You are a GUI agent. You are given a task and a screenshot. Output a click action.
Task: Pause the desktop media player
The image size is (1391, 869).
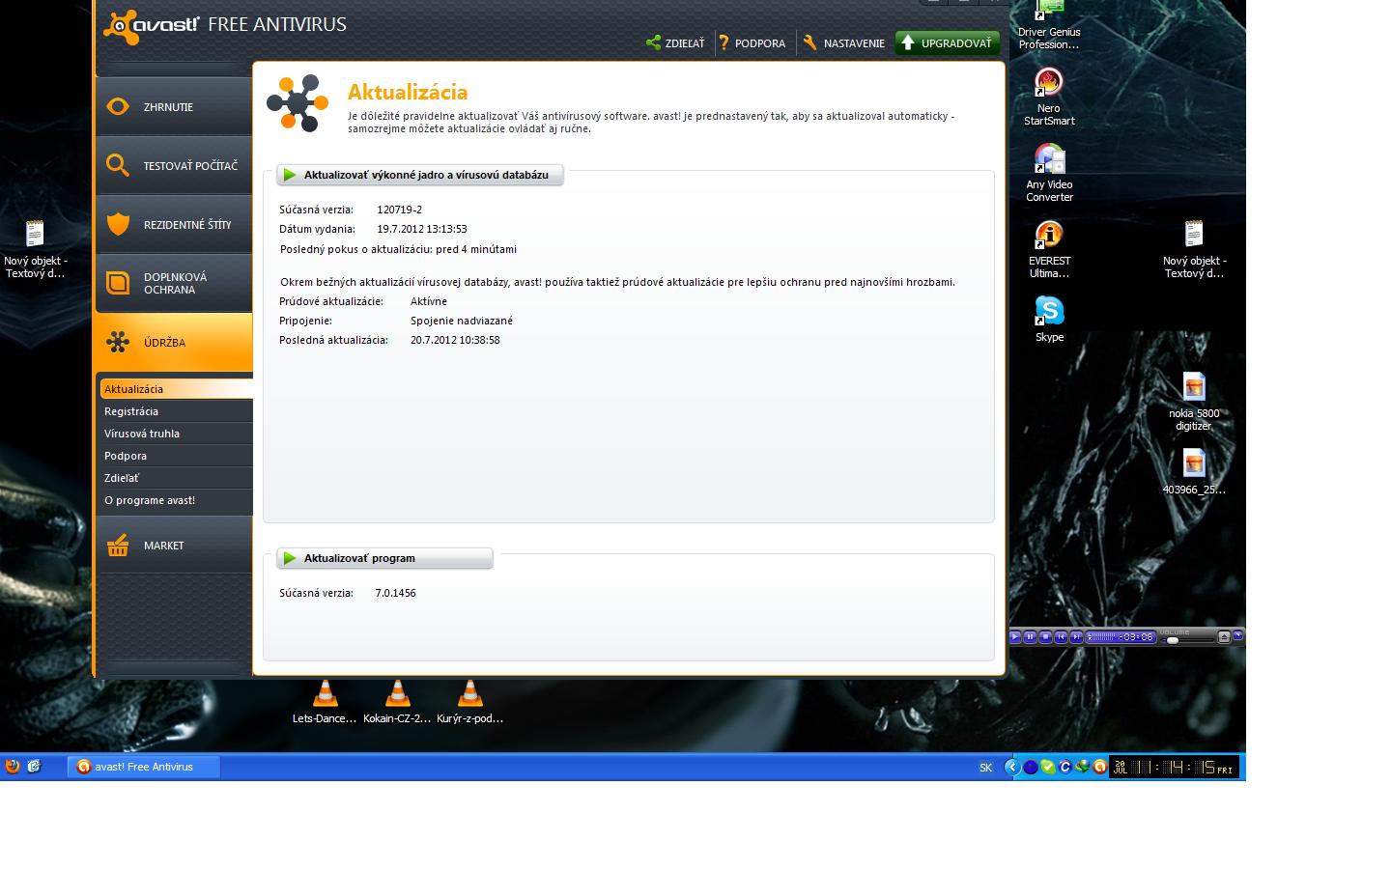pos(1030,636)
